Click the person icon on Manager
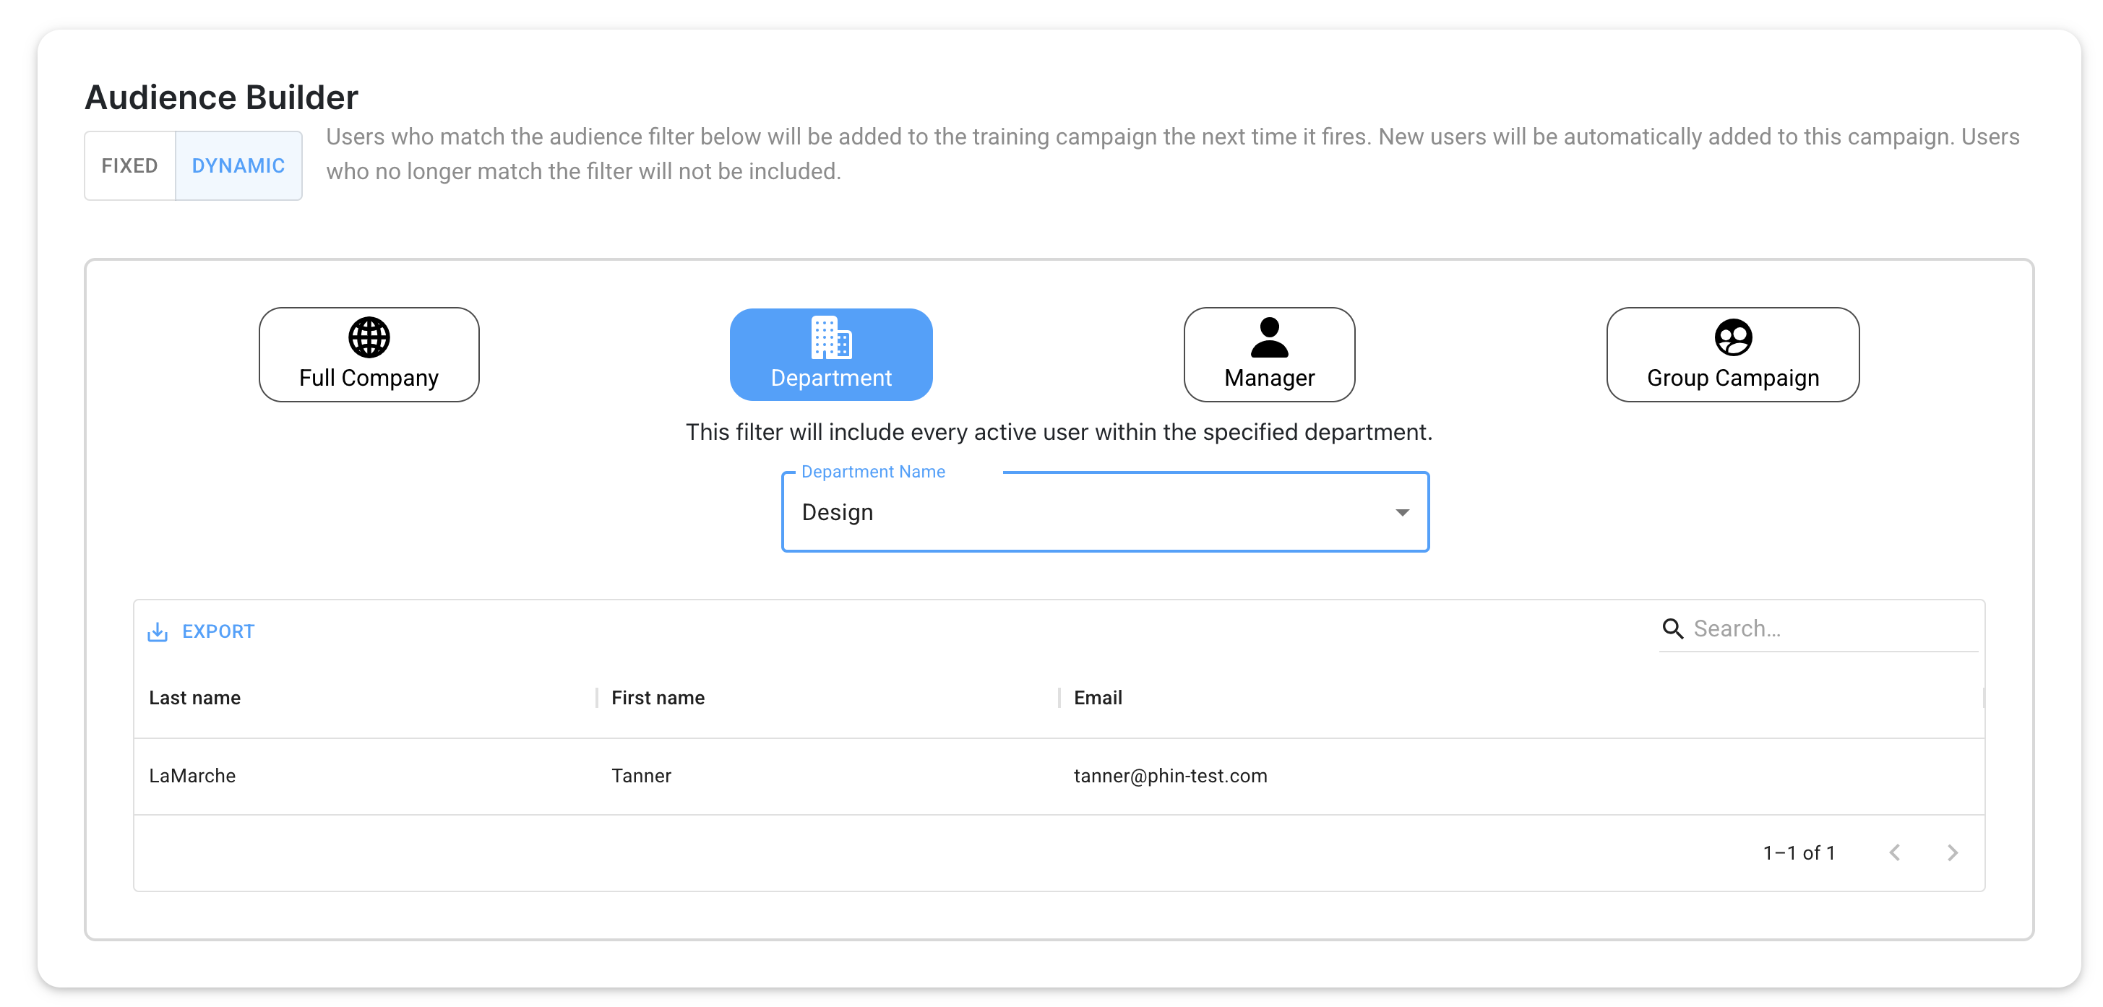2103x1007 pixels. 1270,337
